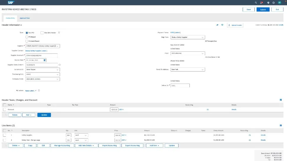Click the Supplier Invoice number field
Image resolution: width=287 pixels, height=161 pixels.
41,55
